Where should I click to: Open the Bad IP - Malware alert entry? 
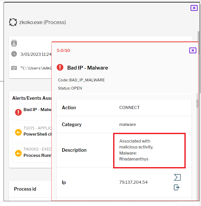point(38,110)
